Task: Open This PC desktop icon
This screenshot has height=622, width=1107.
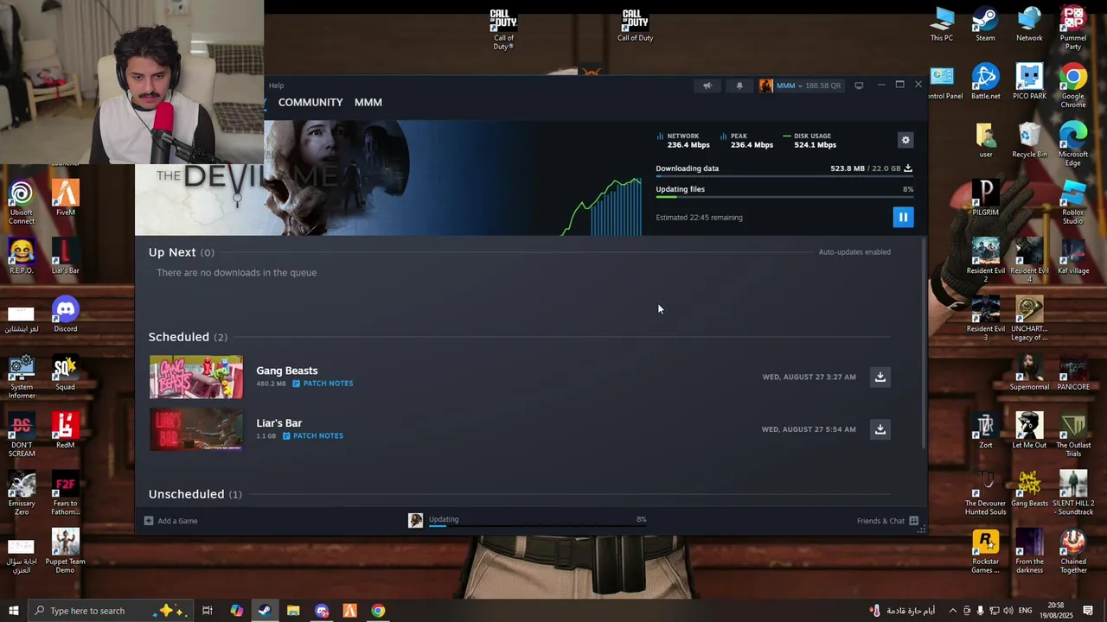Action: (942, 25)
